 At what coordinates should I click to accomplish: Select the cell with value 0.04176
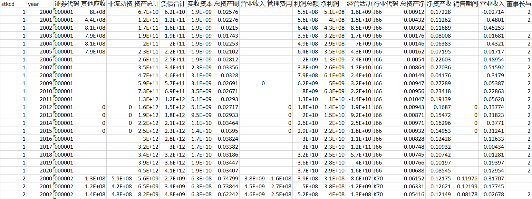point(439,76)
